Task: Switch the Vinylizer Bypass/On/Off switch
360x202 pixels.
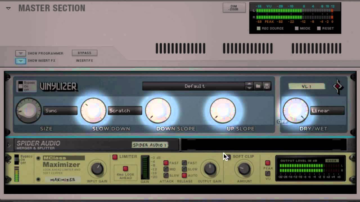Action: tap(21, 86)
